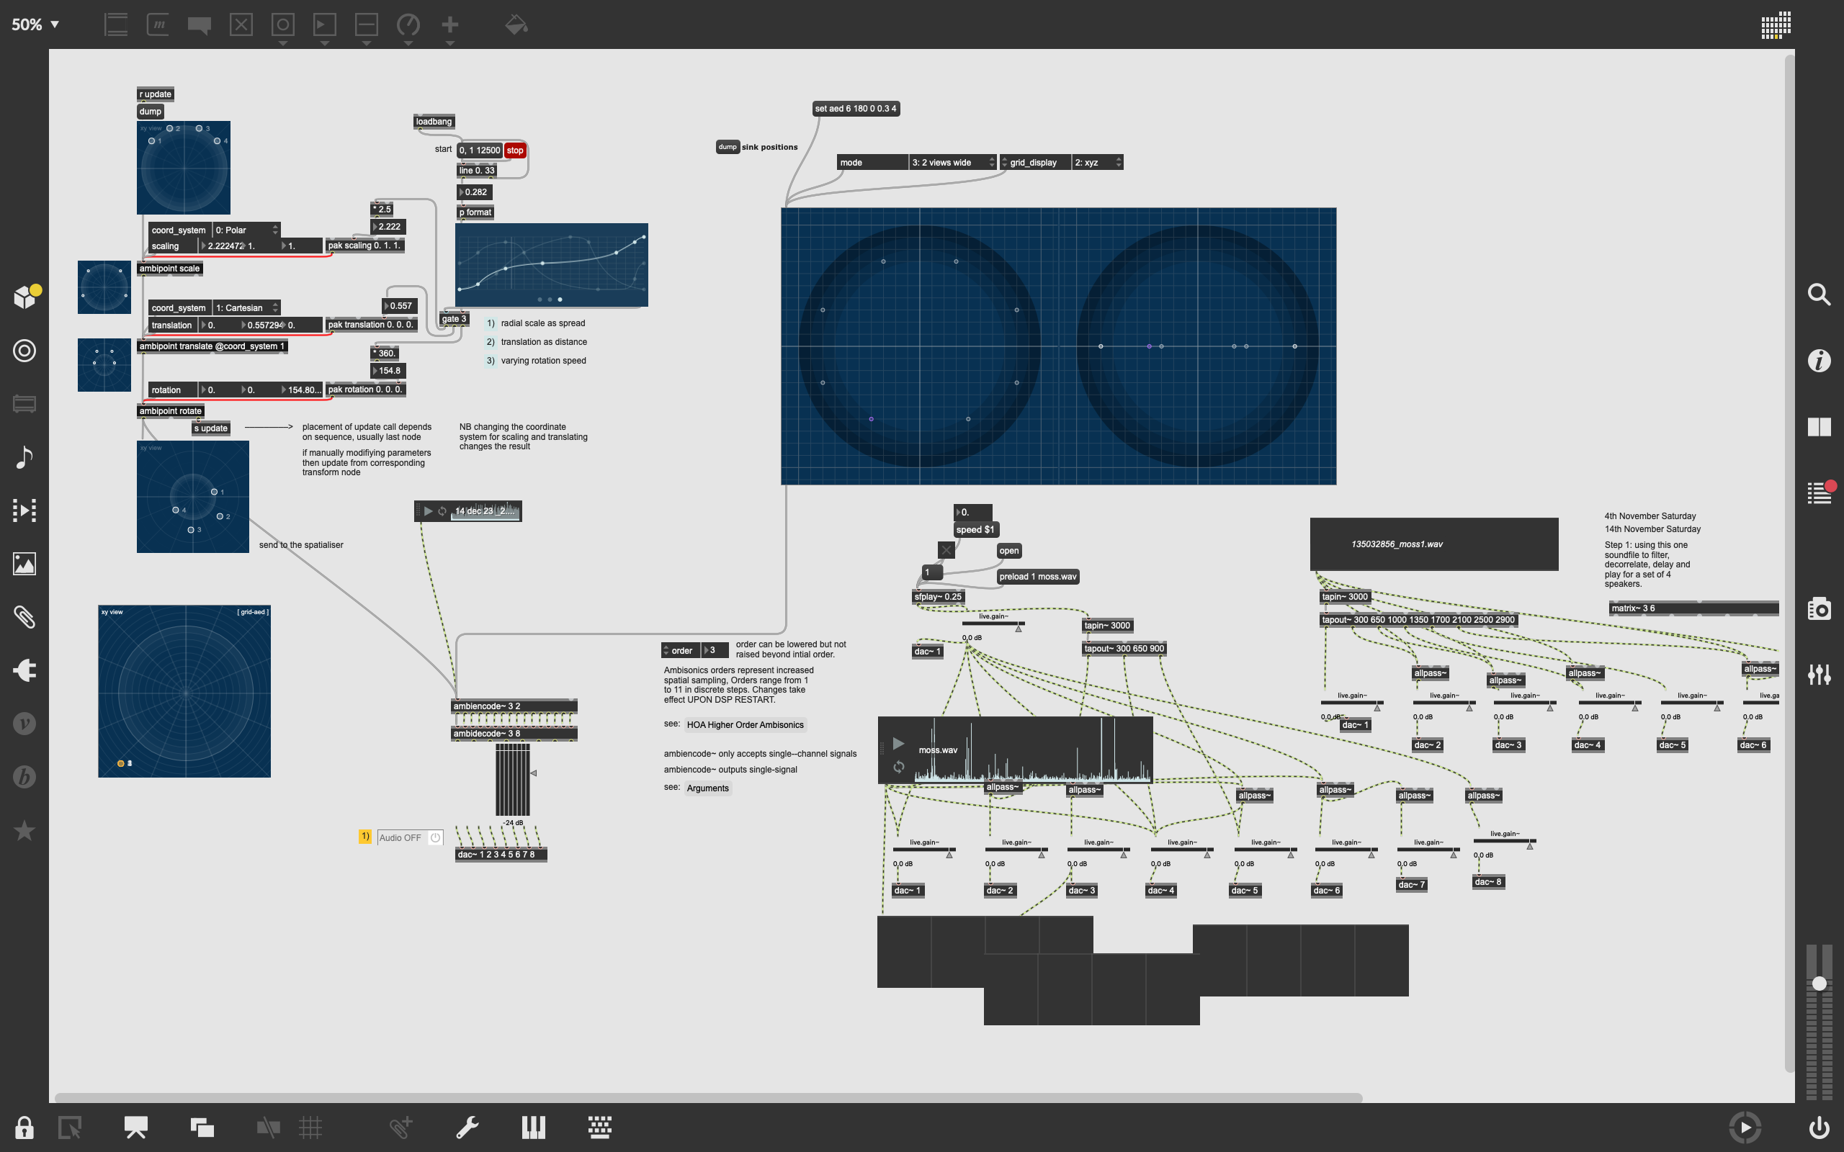Viewport: 1844px width, 1152px height.
Task: Turn on audio power button
Action: pyautogui.click(x=1819, y=1127)
